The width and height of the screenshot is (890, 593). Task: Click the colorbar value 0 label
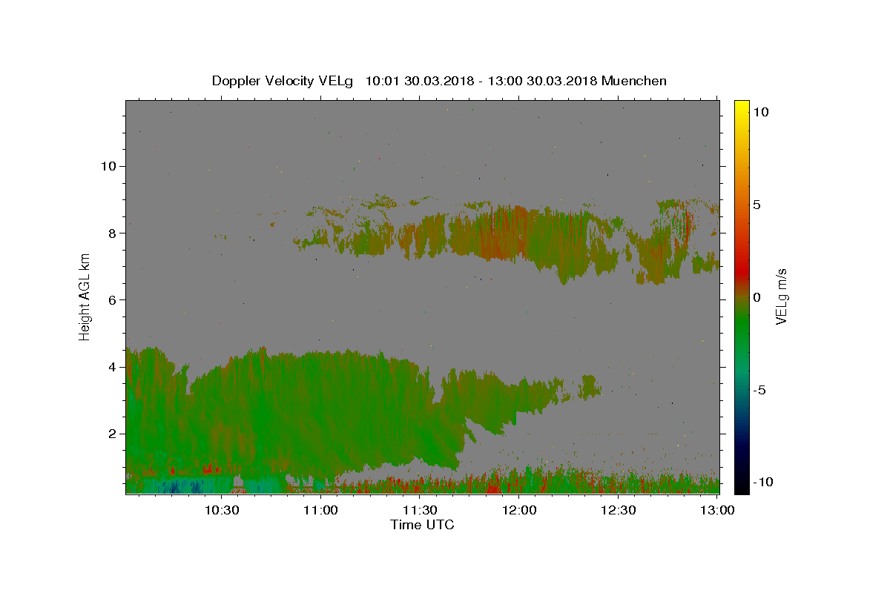click(x=756, y=296)
